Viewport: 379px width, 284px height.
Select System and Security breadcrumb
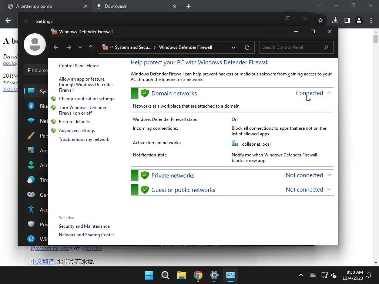(133, 47)
